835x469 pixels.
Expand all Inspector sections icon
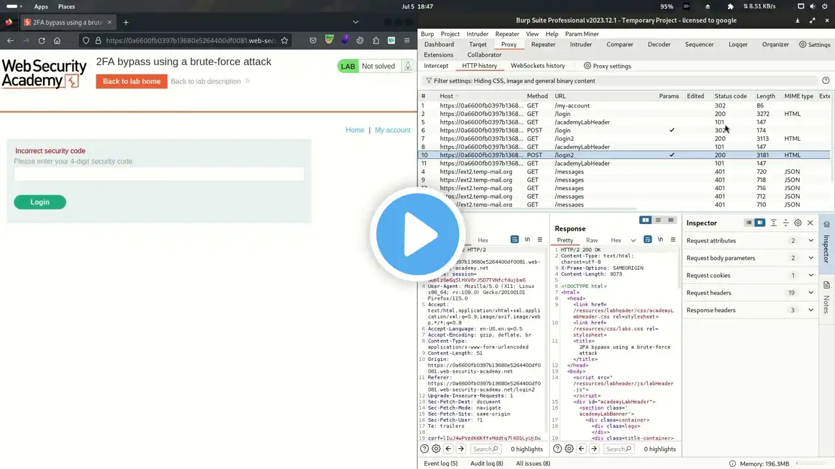pos(774,223)
